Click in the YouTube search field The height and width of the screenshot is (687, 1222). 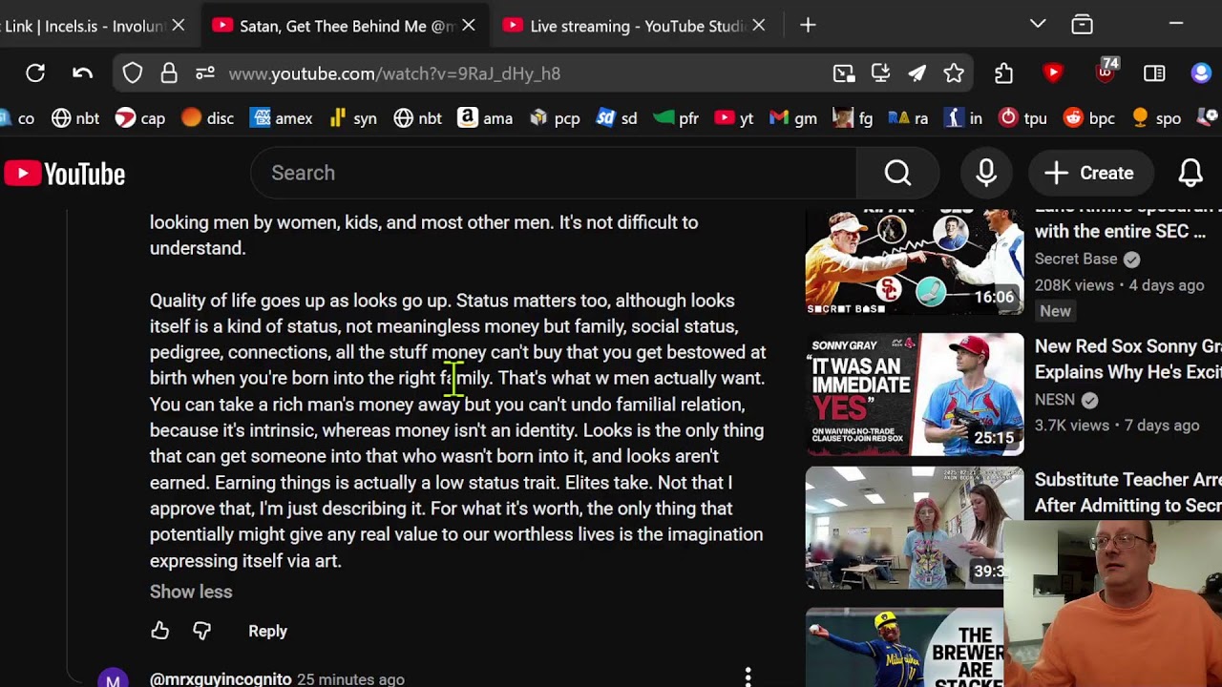554,173
